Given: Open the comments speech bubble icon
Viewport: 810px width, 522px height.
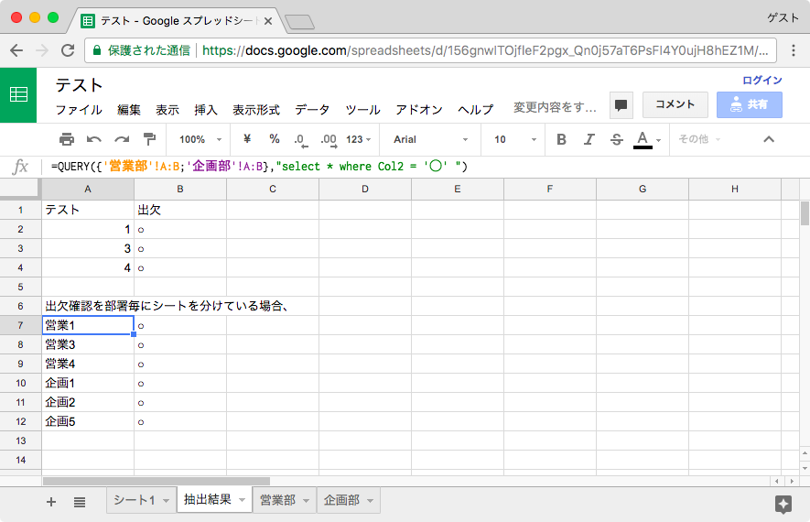Looking at the screenshot, I should click(621, 105).
